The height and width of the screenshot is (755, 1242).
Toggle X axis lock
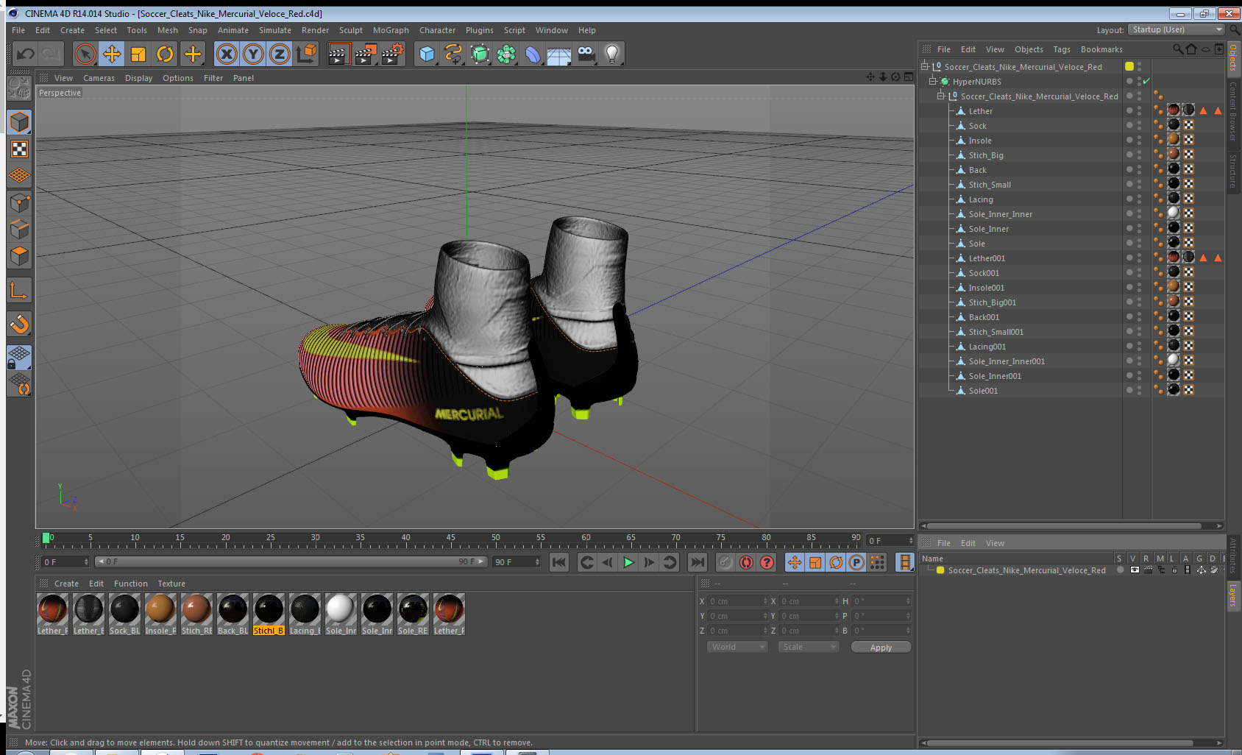point(227,54)
